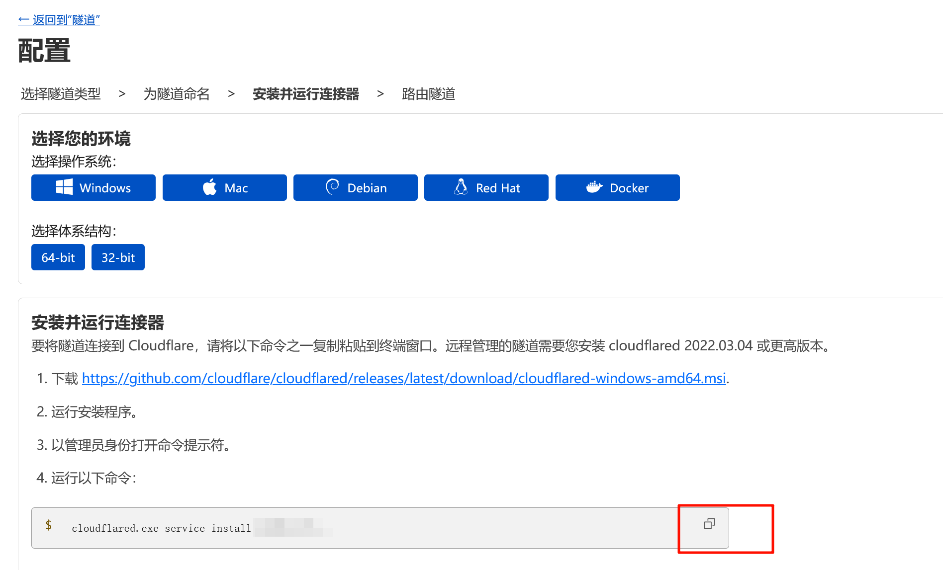Click the 为隧道命名 breadcrumb step
Image resolution: width=943 pixels, height=570 pixels.
coord(177,94)
